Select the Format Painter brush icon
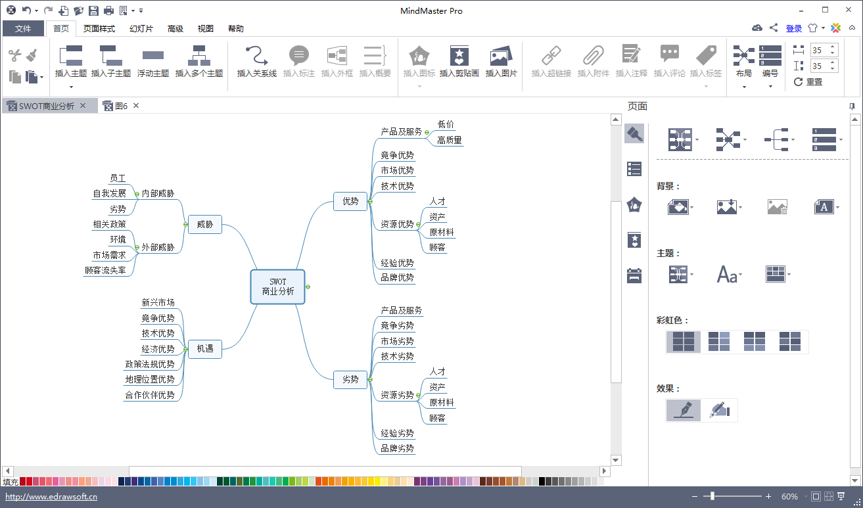Screen dimensions: 863x508 coord(32,56)
